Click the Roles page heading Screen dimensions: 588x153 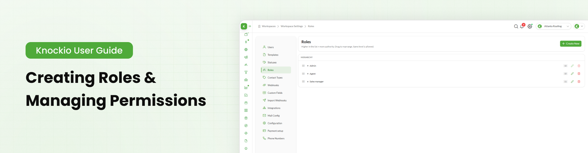306,42
